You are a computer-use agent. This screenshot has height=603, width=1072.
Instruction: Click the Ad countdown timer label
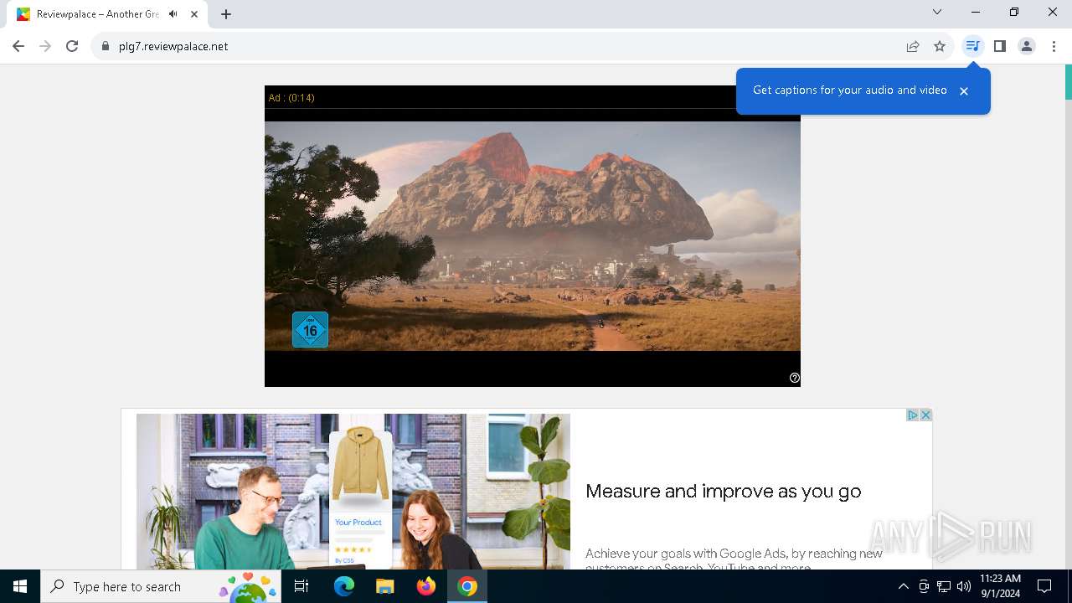(x=291, y=98)
